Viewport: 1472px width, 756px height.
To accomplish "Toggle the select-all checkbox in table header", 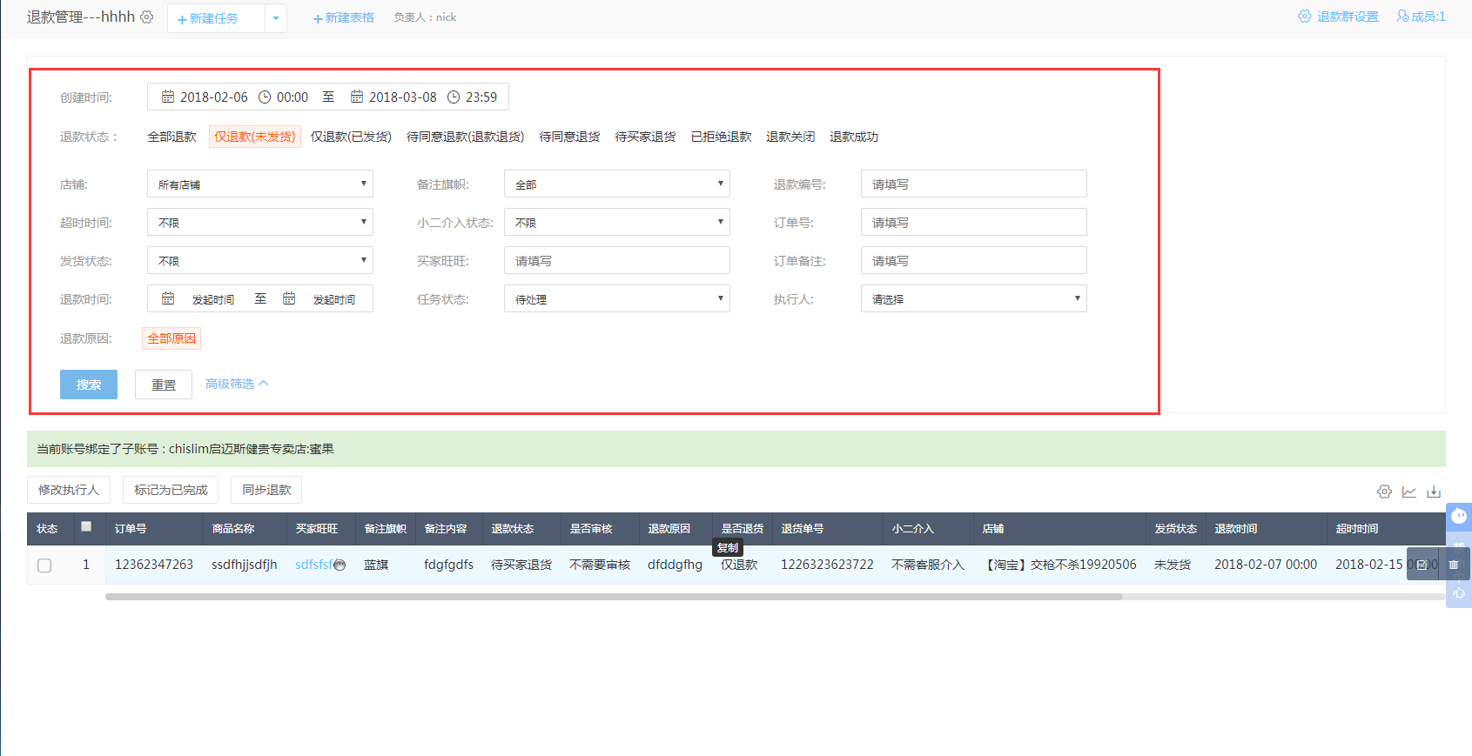I will coord(86,526).
